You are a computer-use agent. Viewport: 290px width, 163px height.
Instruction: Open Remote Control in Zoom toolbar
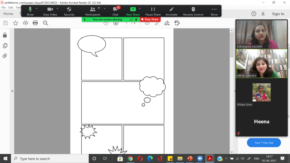pos(193,11)
